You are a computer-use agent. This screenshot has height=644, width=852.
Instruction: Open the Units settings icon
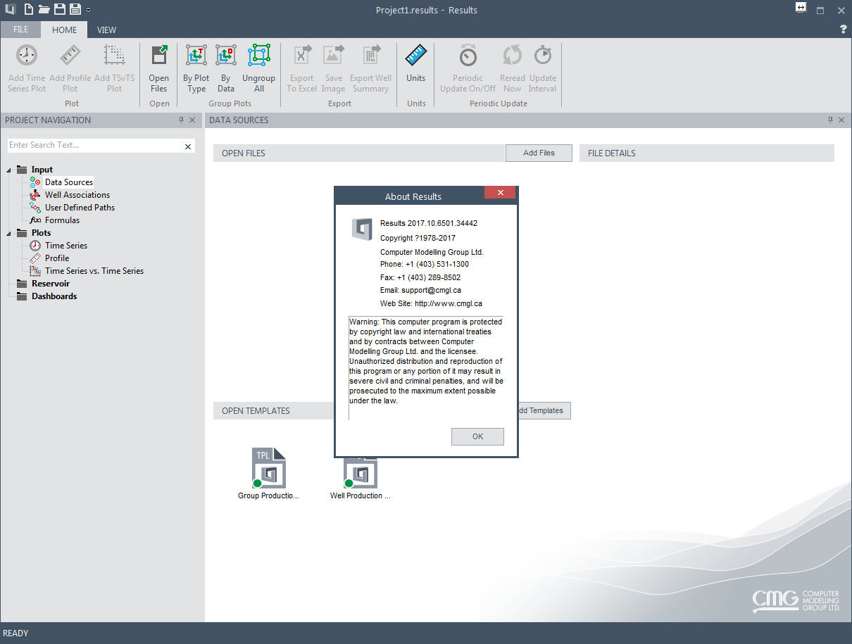click(x=416, y=55)
